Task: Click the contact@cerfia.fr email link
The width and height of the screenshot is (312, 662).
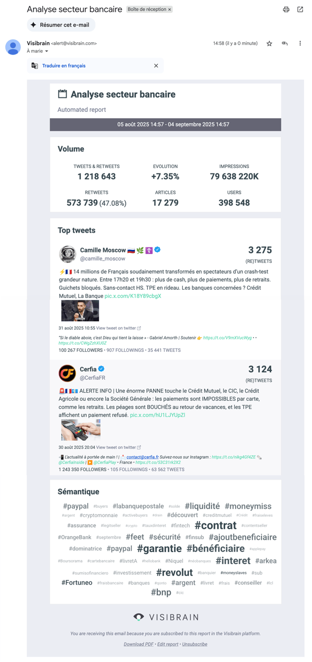Action: 142,457
